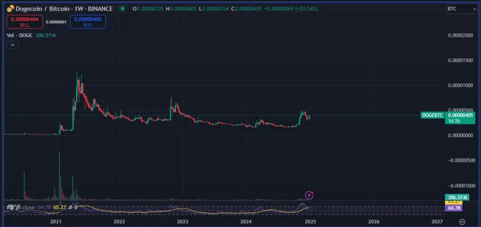Click the yellow RSI MA value 65.27

(59, 207)
